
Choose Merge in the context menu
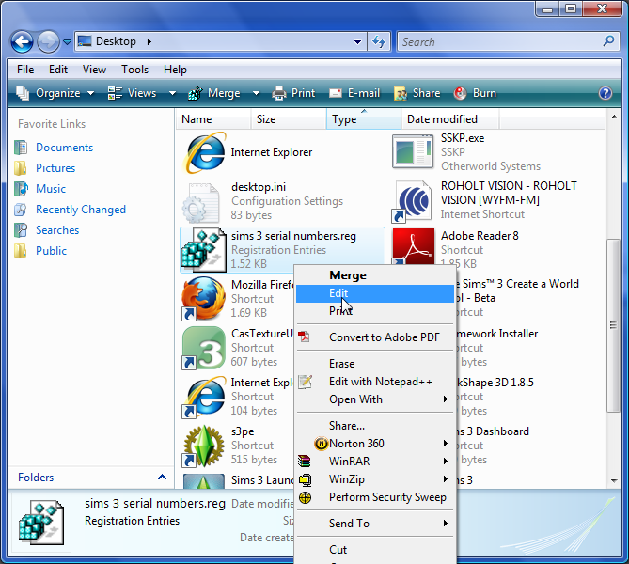coord(375,275)
